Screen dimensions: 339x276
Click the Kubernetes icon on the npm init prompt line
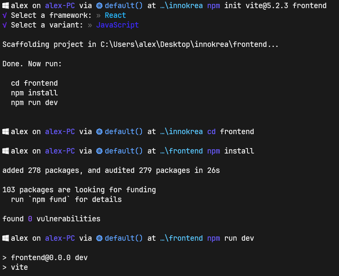pos(99,5)
